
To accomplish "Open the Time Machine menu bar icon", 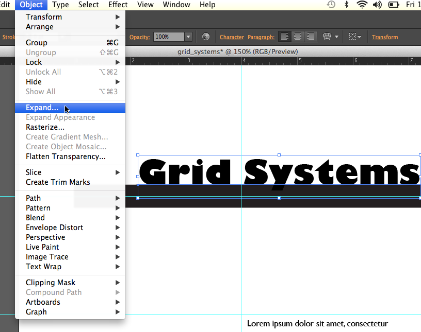I will [331, 5].
